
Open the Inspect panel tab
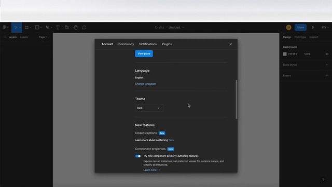click(313, 37)
